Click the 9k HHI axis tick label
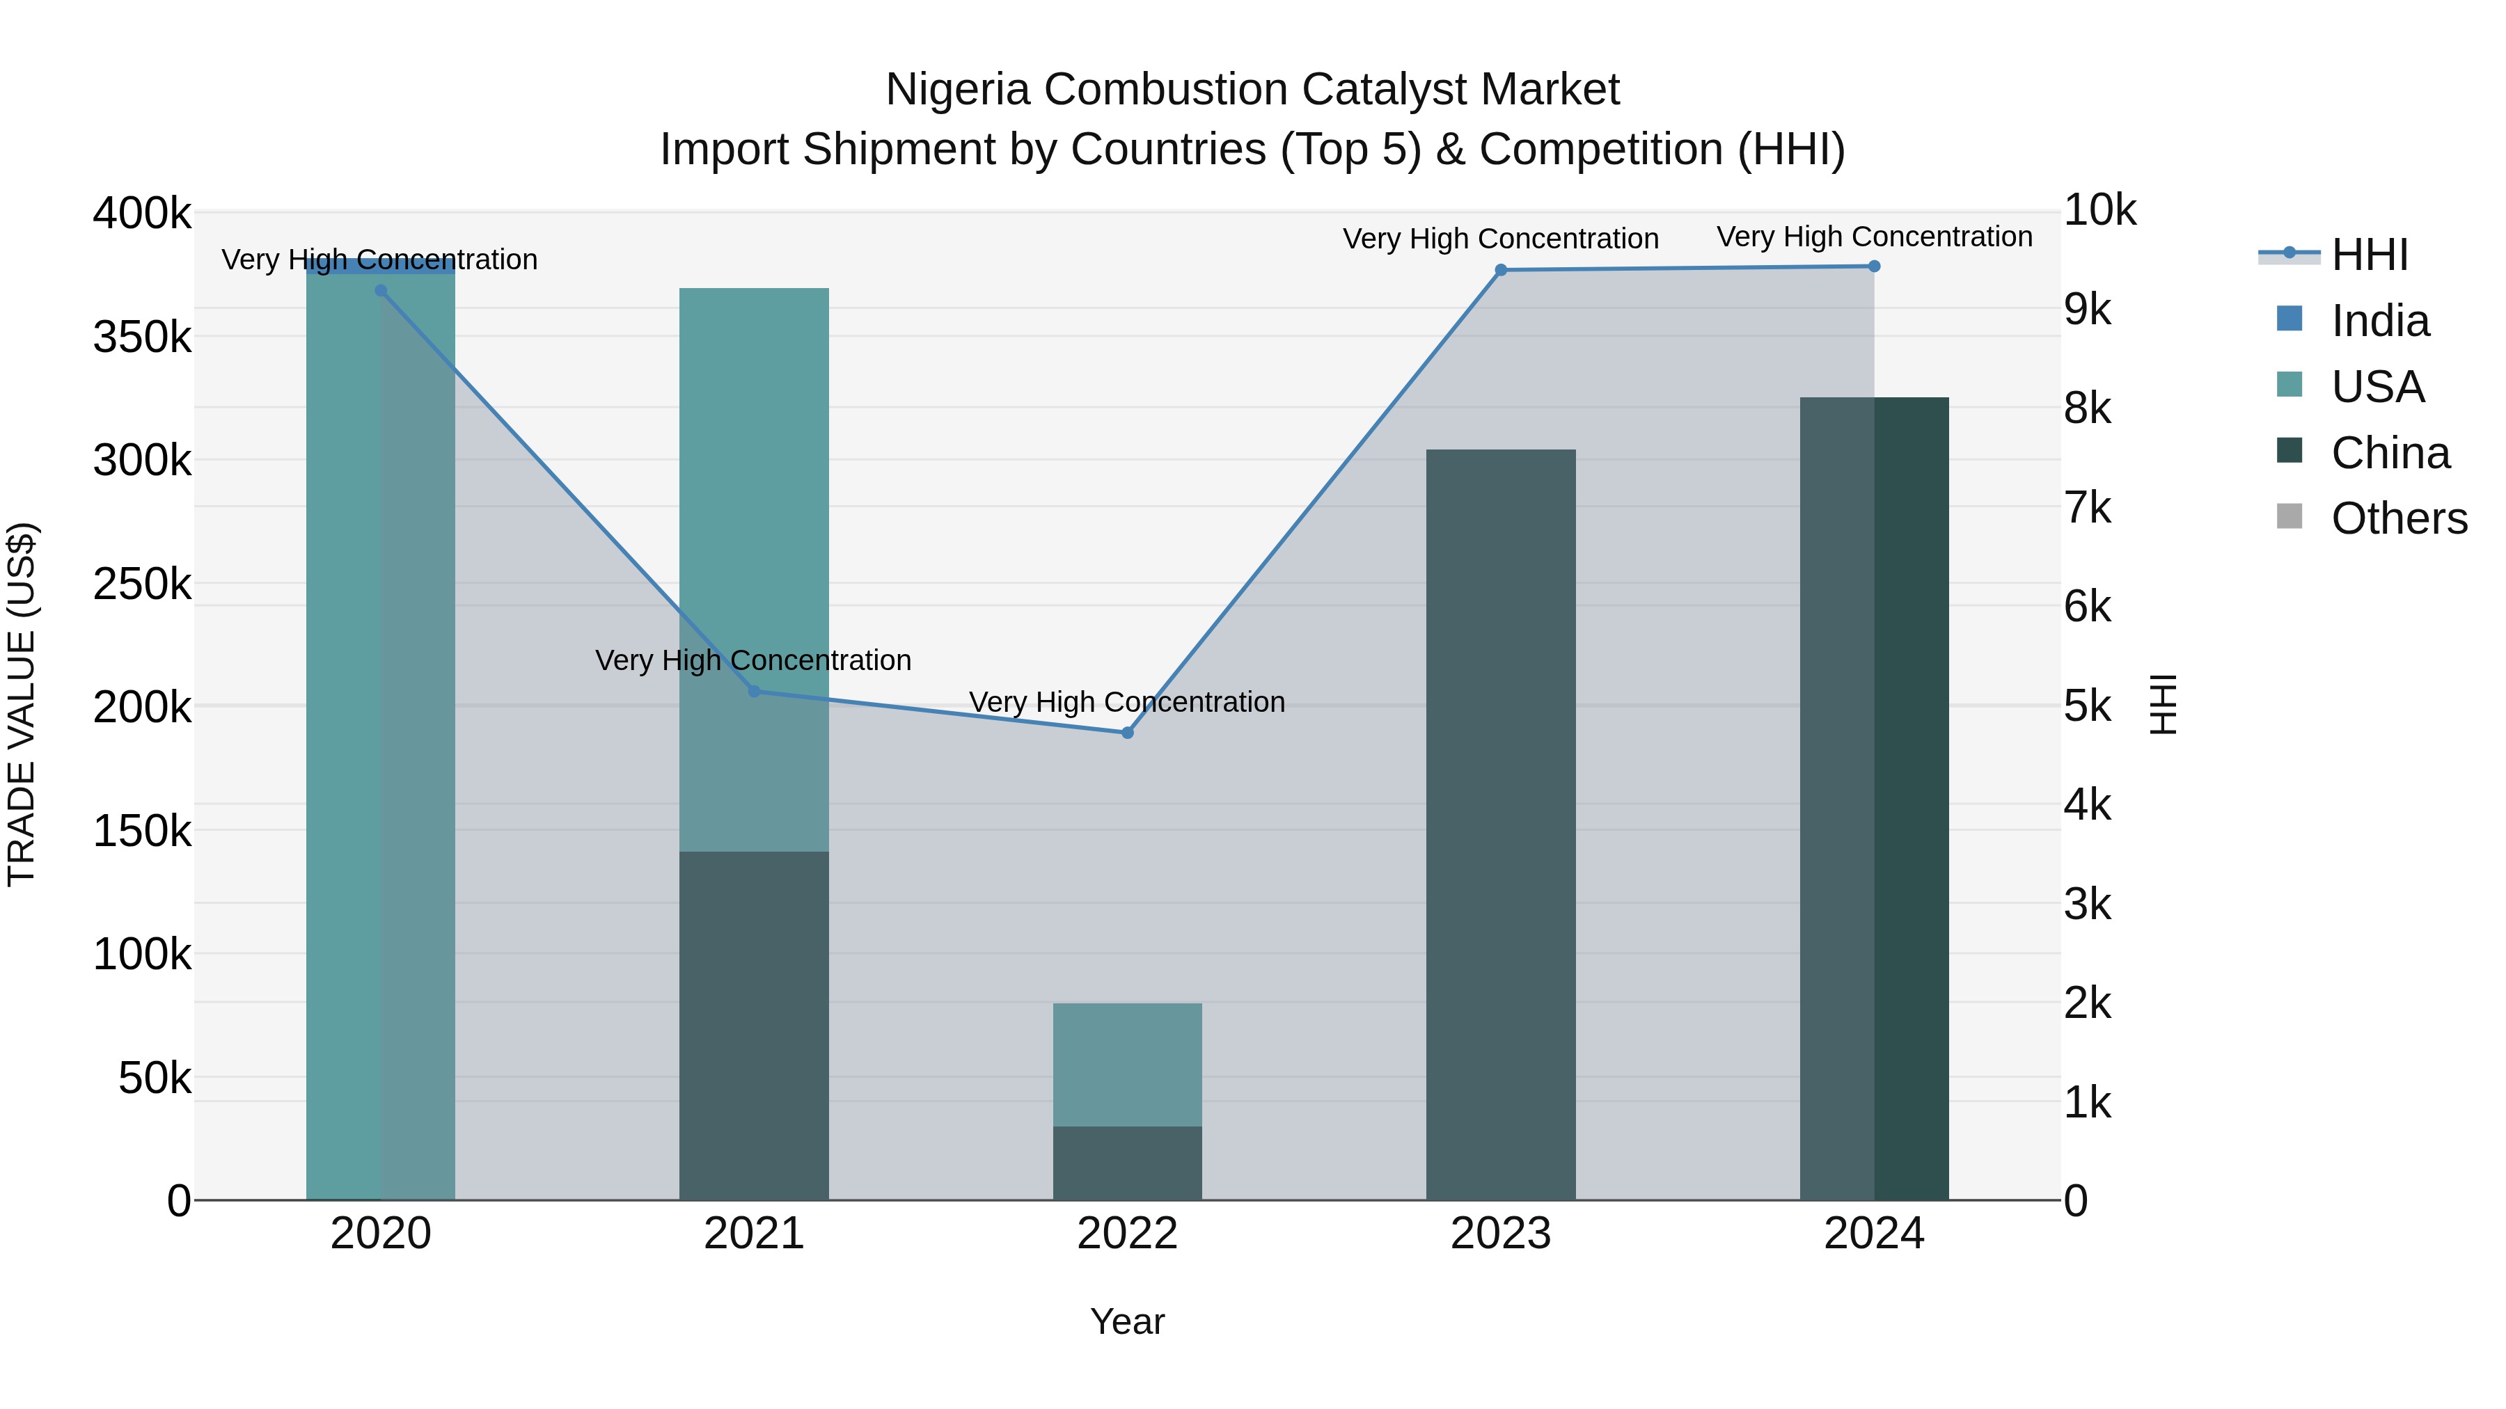 (2088, 309)
